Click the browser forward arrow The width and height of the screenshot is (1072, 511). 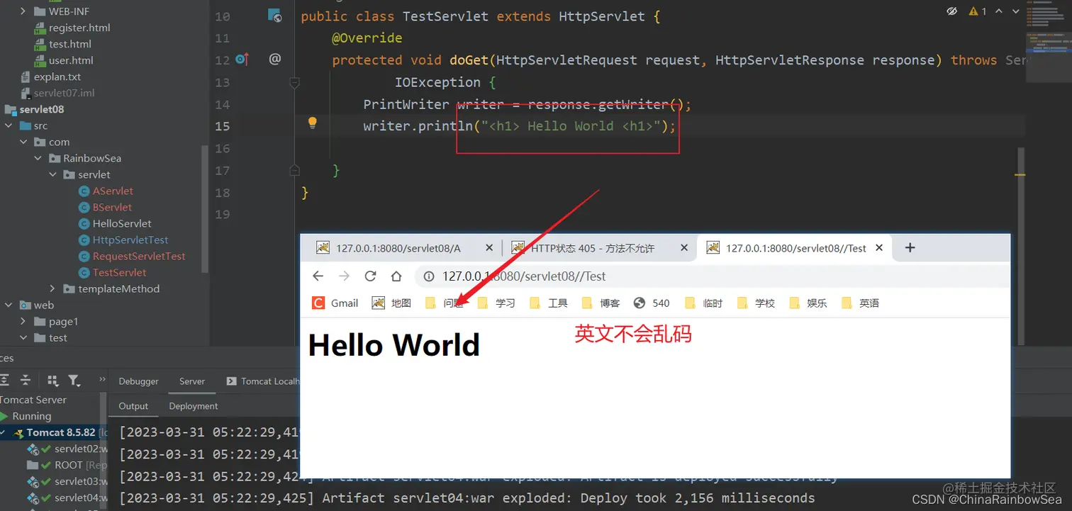pyautogui.click(x=344, y=276)
